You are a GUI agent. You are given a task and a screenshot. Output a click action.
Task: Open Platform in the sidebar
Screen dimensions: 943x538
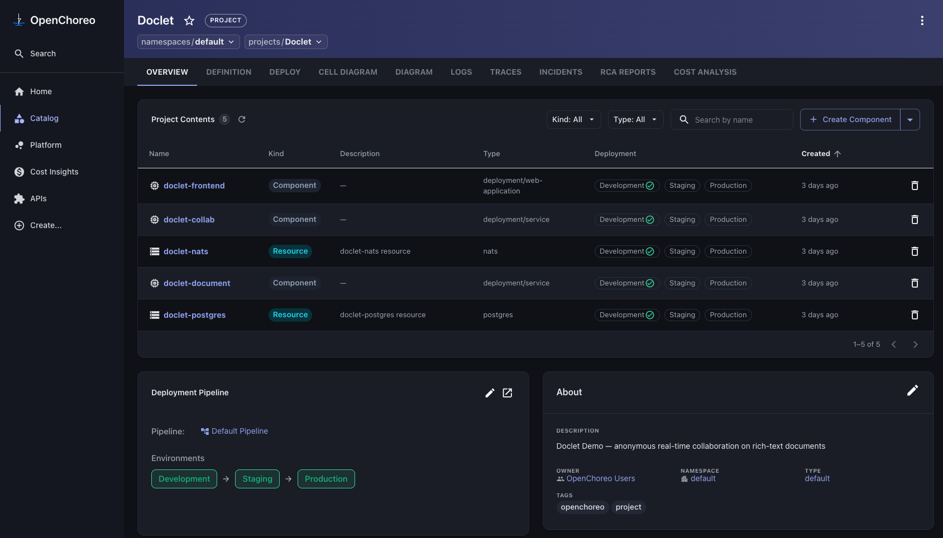38,145
